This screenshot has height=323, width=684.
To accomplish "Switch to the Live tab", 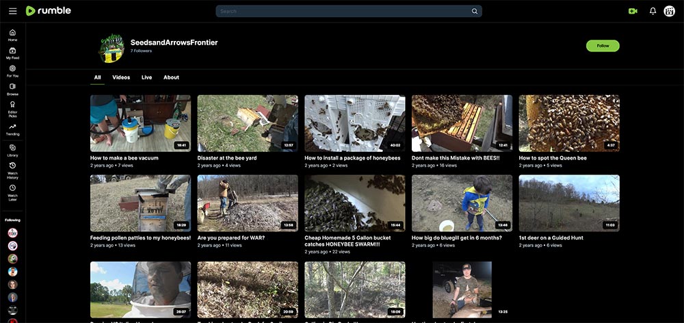I will (x=146, y=77).
